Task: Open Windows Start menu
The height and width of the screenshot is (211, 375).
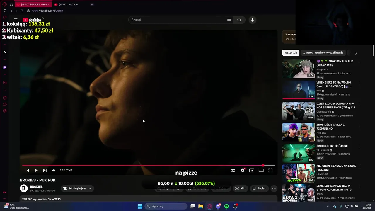Action: coord(140,206)
